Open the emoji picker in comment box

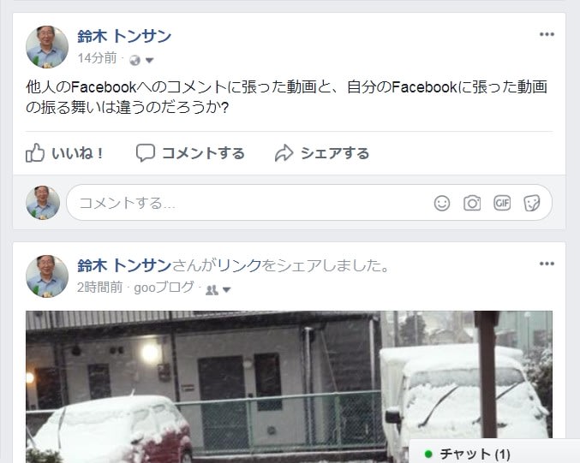click(442, 203)
